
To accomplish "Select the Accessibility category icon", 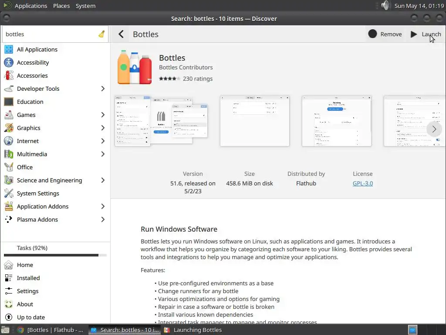I will click(x=9, y=62).
